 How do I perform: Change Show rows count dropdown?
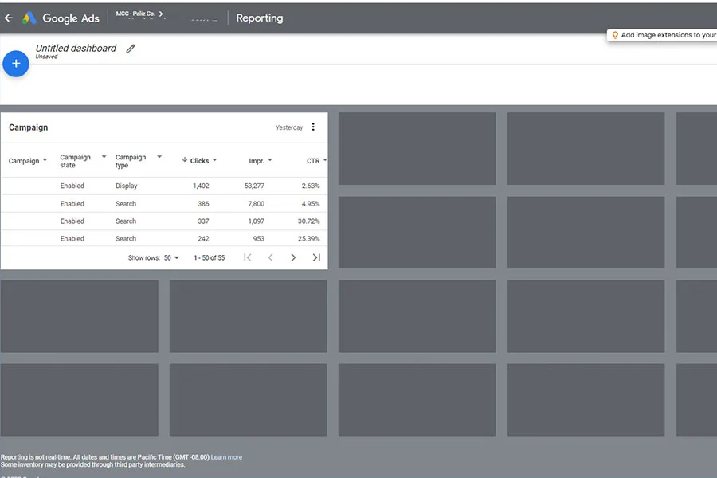(x=171, y=257)
